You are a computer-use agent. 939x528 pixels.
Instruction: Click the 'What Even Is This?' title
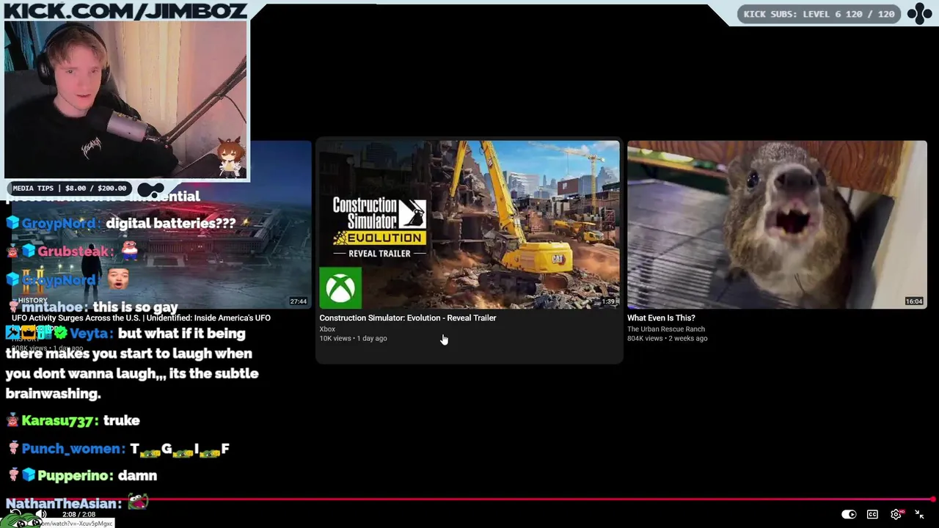coord(661,318)
